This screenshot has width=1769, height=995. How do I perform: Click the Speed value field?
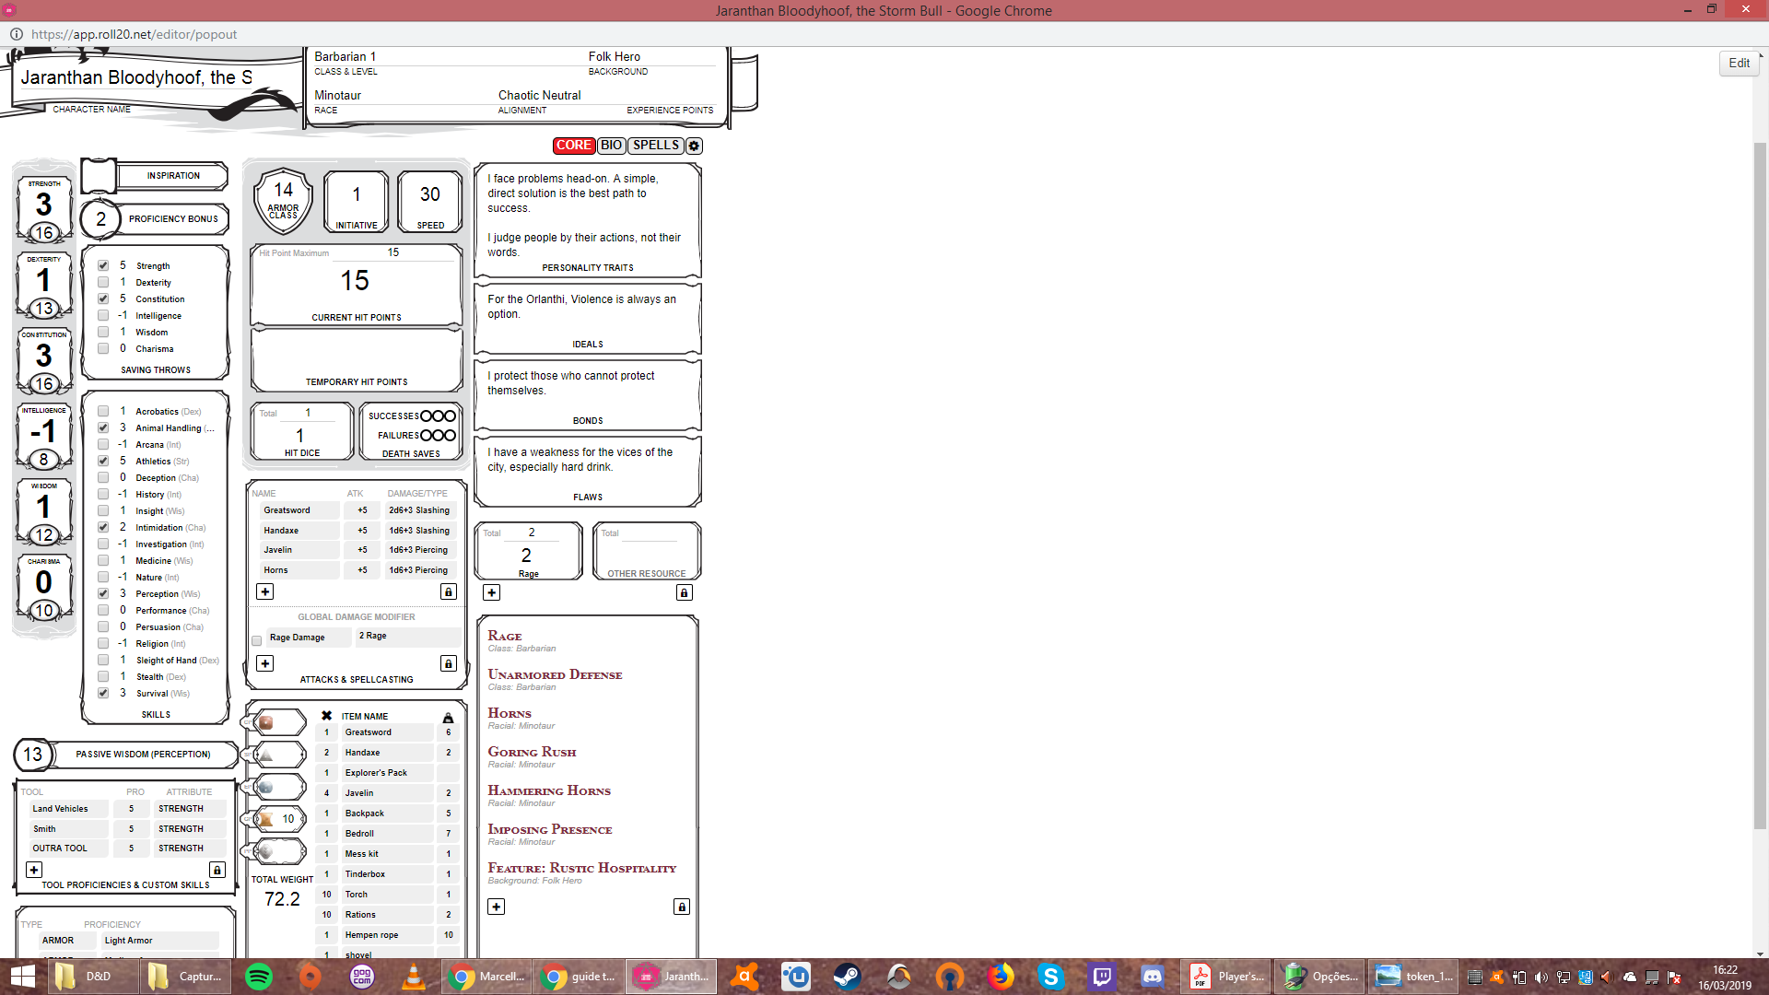click(x=430, y=194)
